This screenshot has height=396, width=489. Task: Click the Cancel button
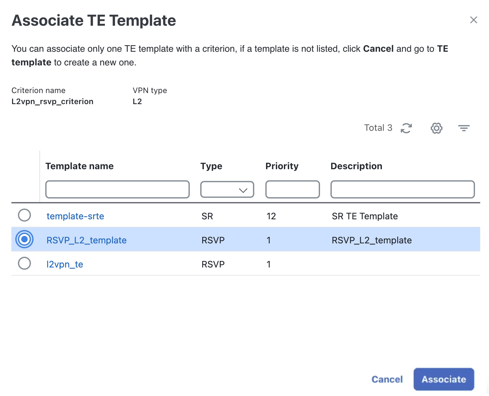click(x=387, y=379)
